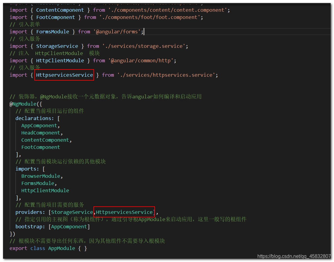Click BrowserModule in the imports array
The image size is (334, 262).
[41, 176]
